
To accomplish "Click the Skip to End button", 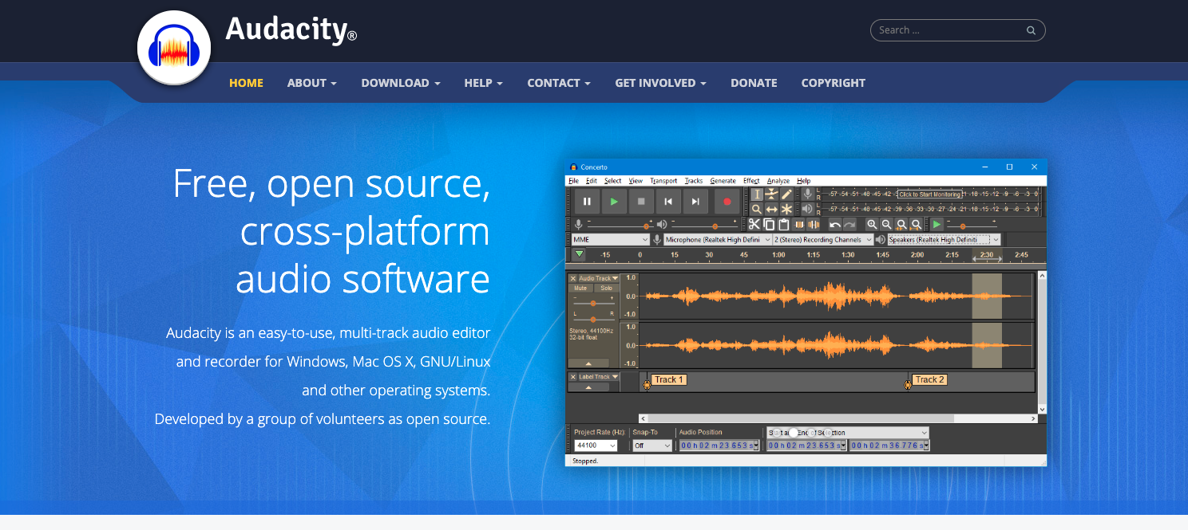I will [695, 202].
